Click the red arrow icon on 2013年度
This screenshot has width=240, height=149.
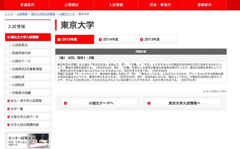pos(142,40)
